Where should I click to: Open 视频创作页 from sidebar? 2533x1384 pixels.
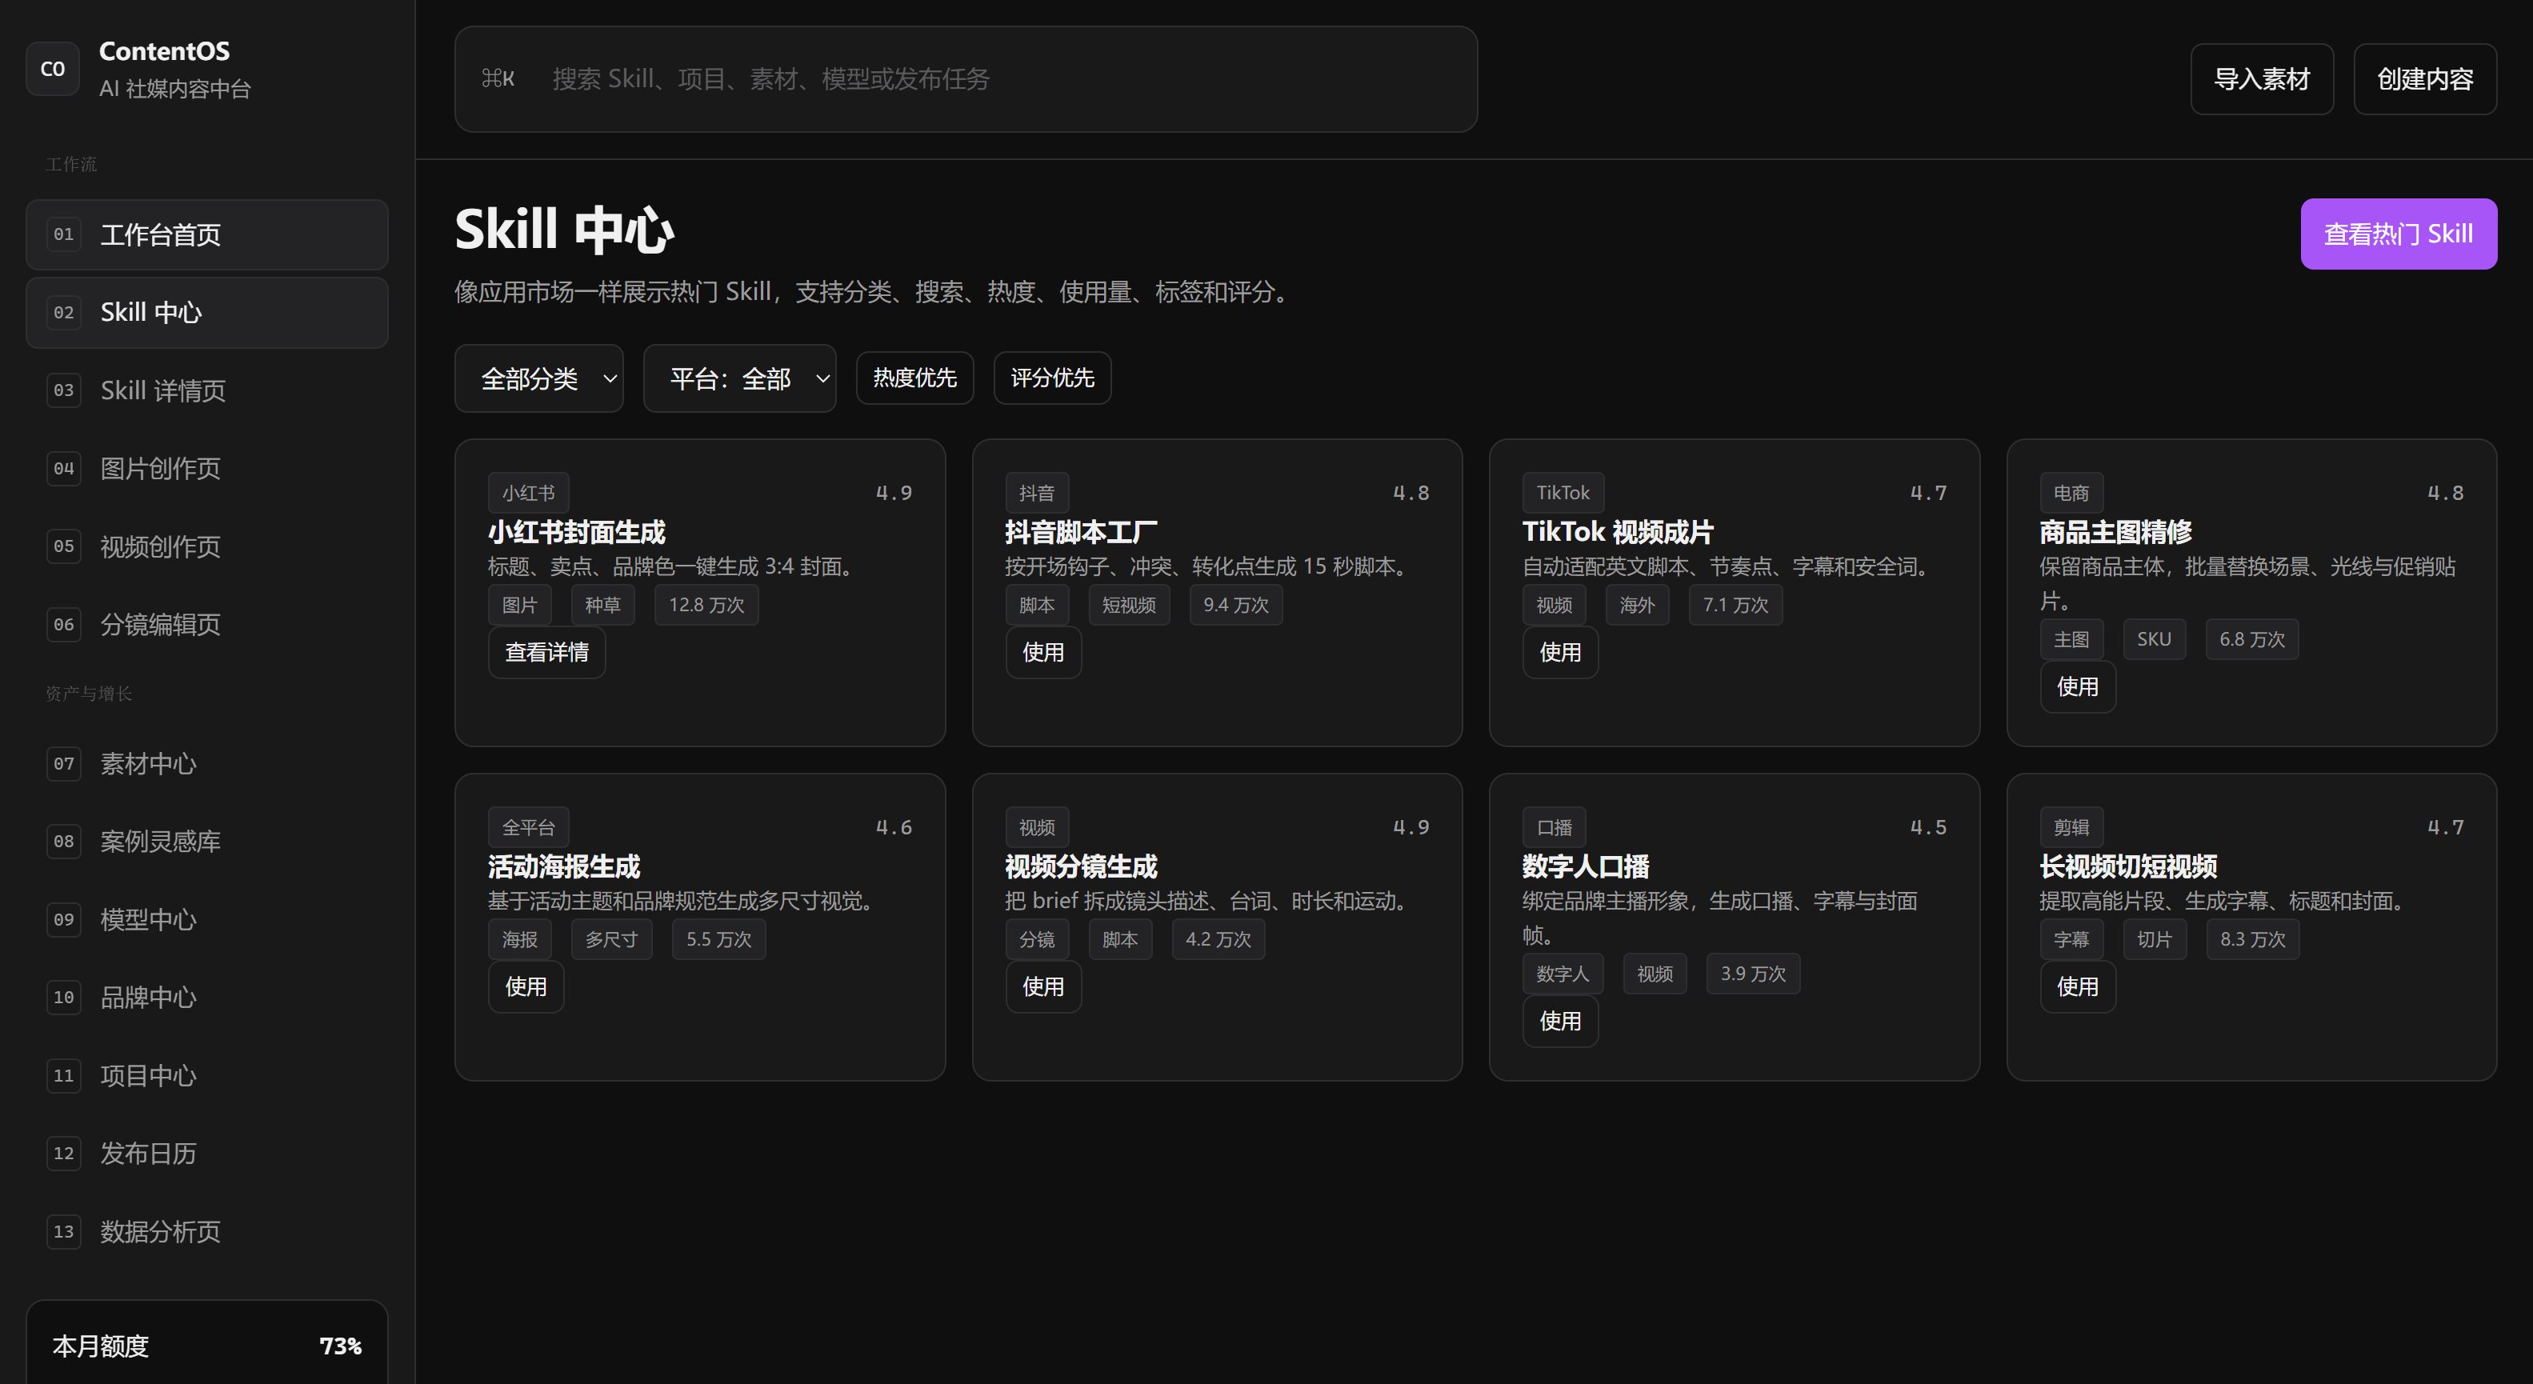[x=206, y=546]
